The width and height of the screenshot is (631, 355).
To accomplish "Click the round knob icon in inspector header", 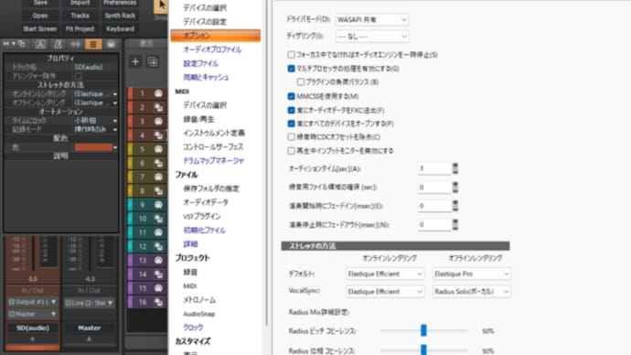I will click(111, 44).
